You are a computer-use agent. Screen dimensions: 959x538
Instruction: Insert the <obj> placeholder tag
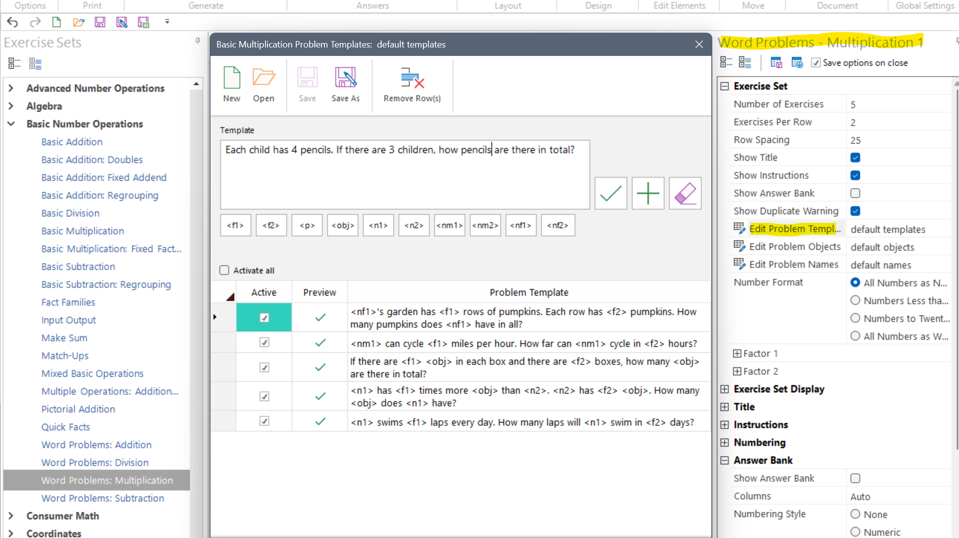342,225
